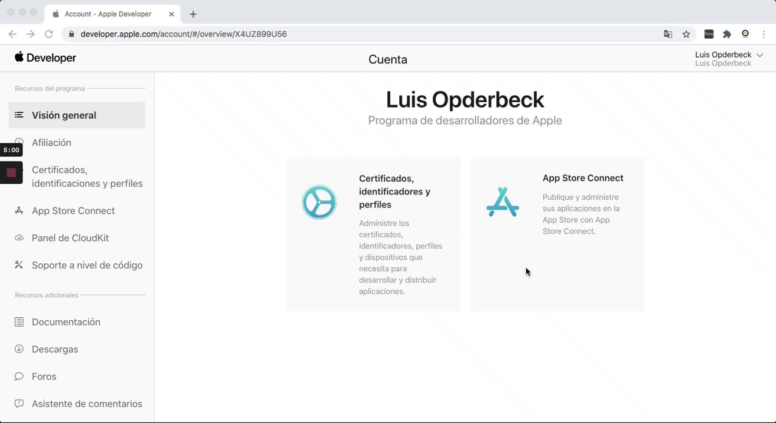Click the Asistente de comentarios icon

19,404
